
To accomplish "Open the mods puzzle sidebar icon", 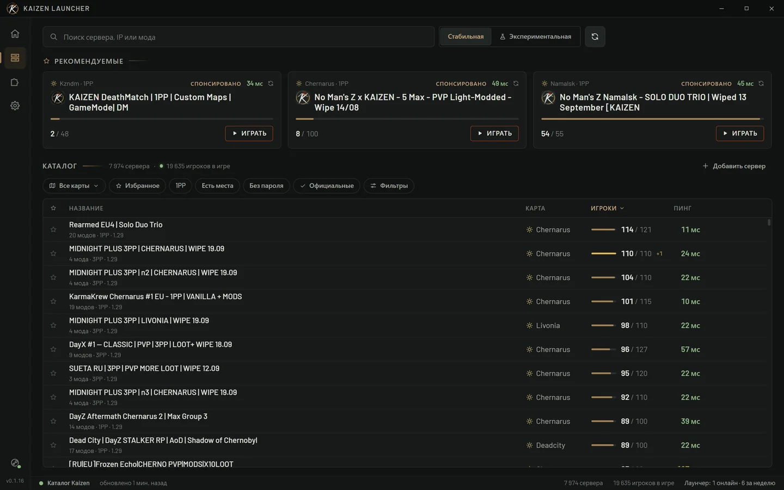I will [x=15, y=82].
